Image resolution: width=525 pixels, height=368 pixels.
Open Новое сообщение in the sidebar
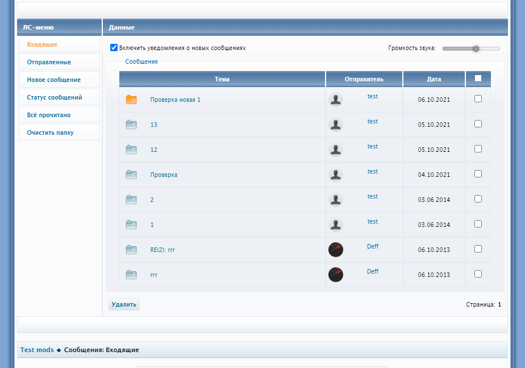coord(53,80)
